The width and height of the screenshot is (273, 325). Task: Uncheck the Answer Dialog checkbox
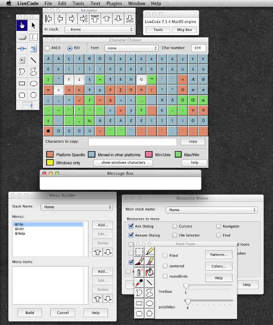(131, 235)
